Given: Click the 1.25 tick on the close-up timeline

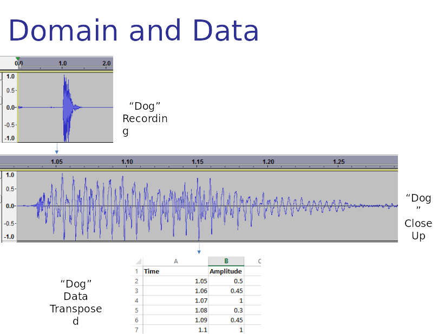Looking at the screenshot, I should [x=339, y=162].
